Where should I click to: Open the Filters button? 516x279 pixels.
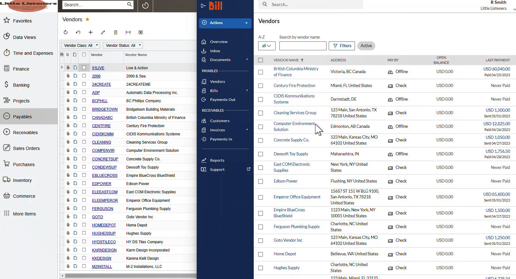coord(342,46)
